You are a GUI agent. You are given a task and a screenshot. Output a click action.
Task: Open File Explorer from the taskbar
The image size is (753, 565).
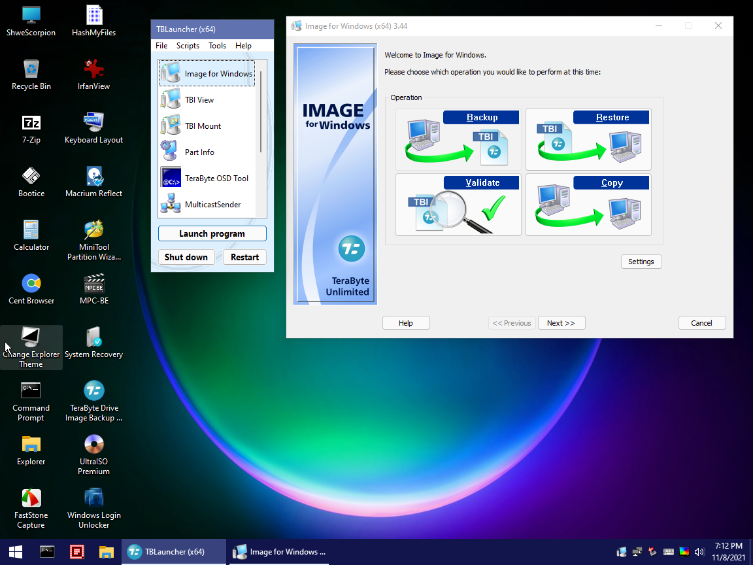[x=106, y=552]
